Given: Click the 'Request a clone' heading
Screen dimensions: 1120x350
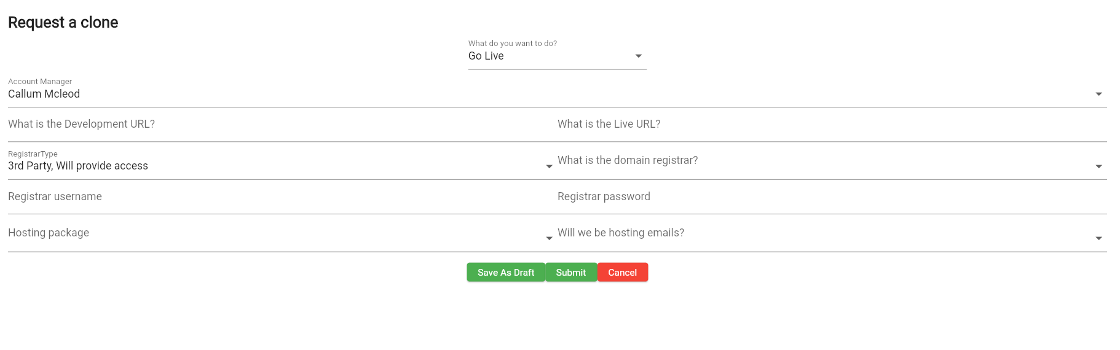Looking at the screenshot, I should tap(63, 23).
